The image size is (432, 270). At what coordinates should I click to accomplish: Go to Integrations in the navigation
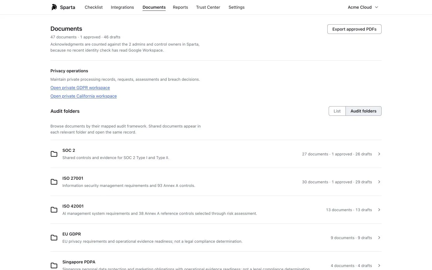[x=122, y=7]
